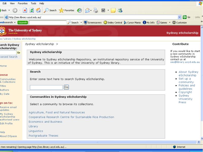Click the Forward navigation arrow
Screen dimensions: 203x152
15,10
